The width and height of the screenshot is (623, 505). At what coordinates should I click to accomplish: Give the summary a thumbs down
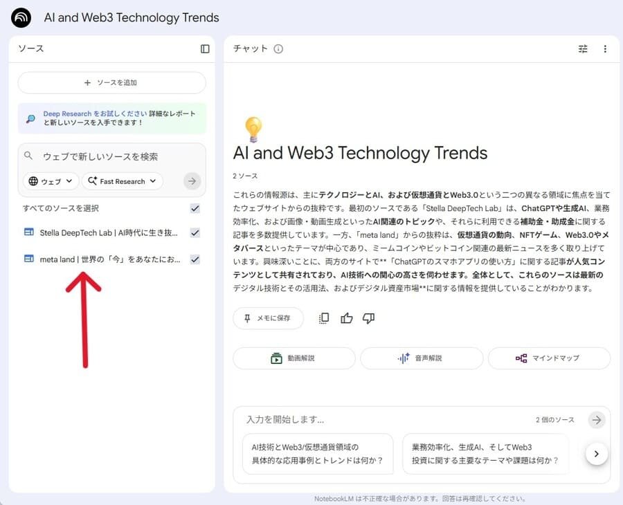pos(368,318)
